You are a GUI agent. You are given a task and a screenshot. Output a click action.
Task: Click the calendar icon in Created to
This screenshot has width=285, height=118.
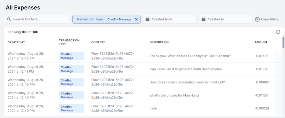203,19
